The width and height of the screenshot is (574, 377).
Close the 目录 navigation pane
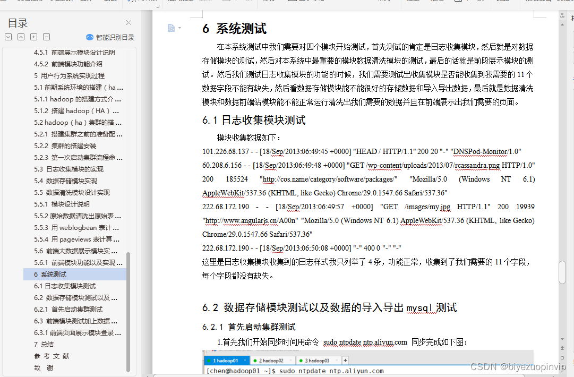coord(128,23)
